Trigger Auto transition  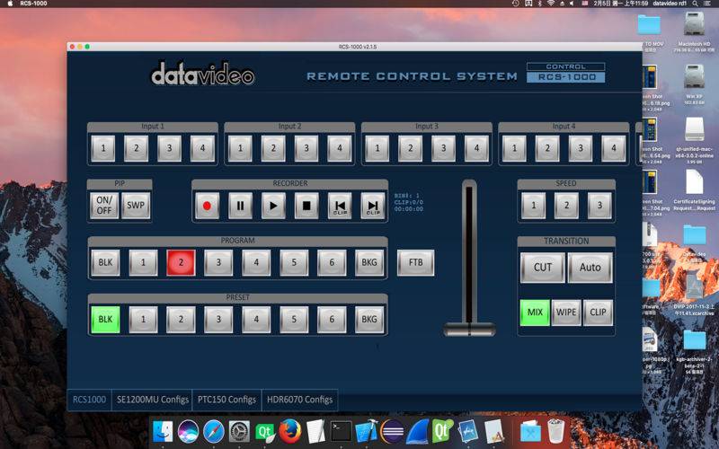(x=590, y=268)
